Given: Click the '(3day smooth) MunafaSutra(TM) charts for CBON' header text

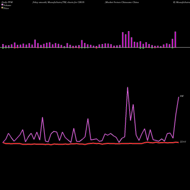Looking at the screenshot, I should click(x=58, y=2).
